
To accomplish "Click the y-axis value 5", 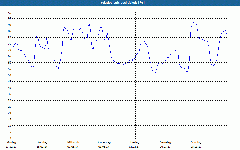I will coord(10,132).
